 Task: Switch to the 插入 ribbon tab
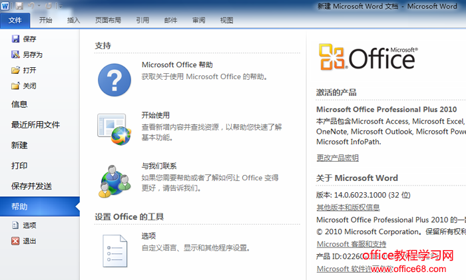(x=73, y=20)
